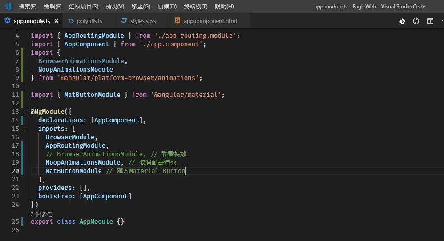Close the app.module.ts tab
Image resolution: width=444 pixels, height=241 pixels.
pos(57,21)
